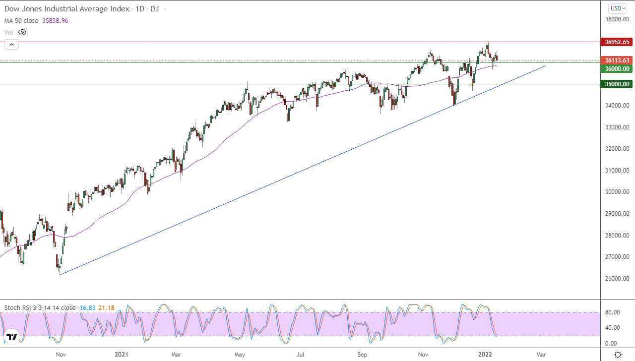Click the 38000.00 price scale label

click(x=617, y=19)
